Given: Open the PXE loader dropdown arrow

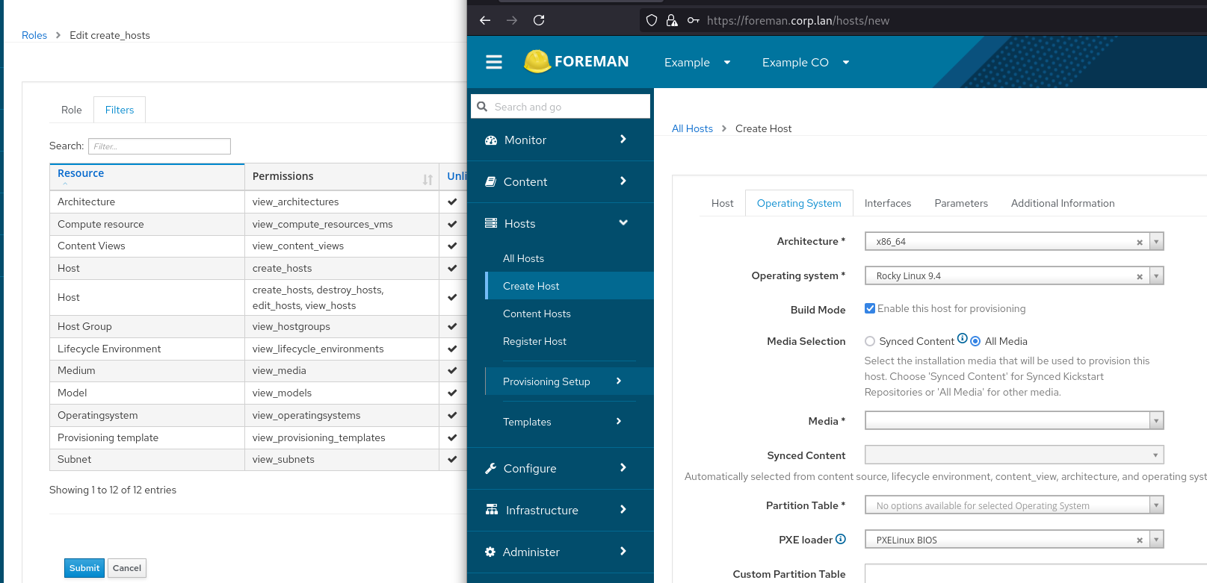Looking at the screenshot, I should 1156,539.
